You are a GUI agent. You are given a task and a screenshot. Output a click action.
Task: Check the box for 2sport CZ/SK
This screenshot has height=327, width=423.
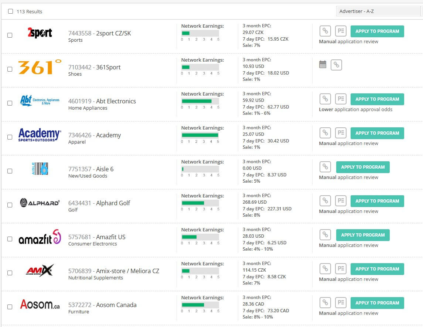[10, 35]
